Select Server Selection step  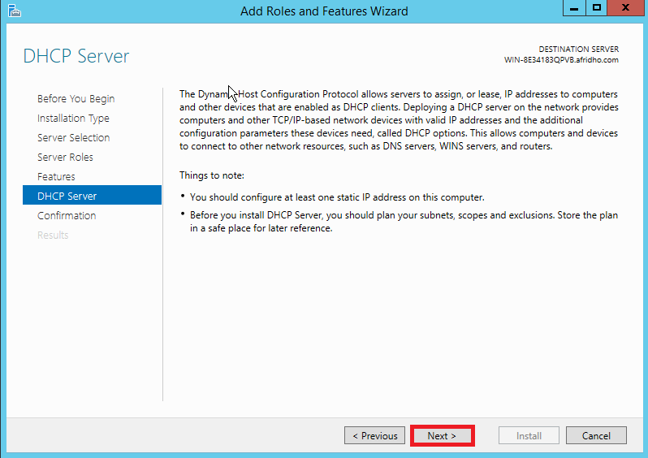point(74,138)
